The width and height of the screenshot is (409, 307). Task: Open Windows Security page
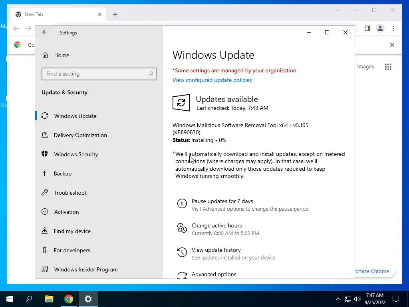coord(76,154)
